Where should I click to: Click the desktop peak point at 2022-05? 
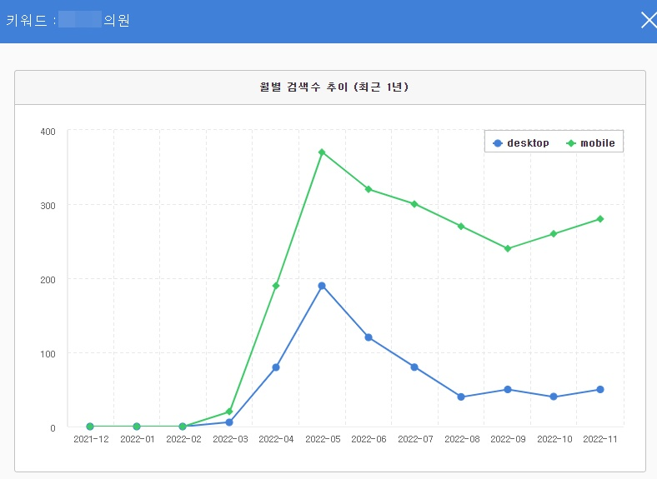322,286
